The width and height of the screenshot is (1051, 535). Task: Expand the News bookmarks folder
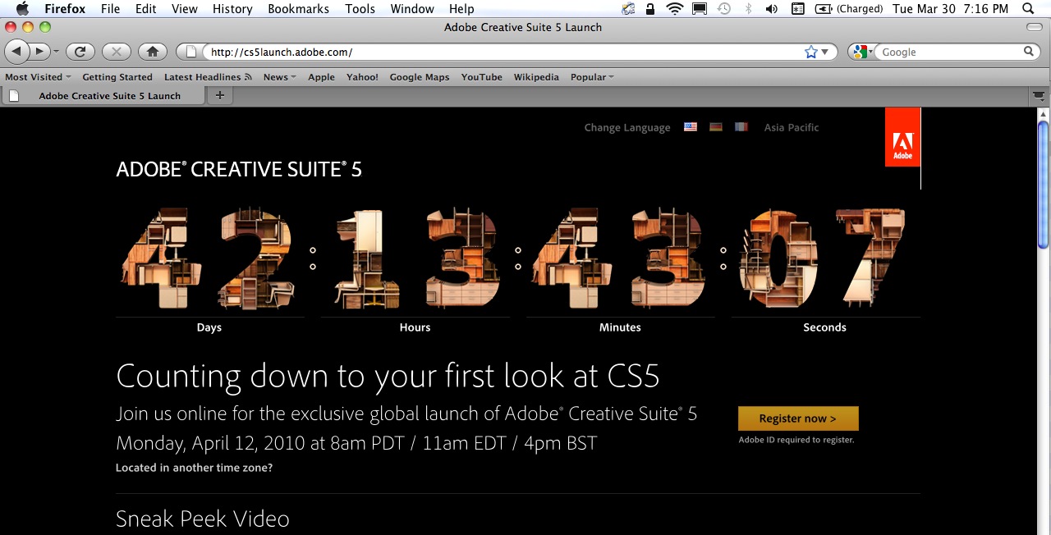pyautogui.click(x=280, y=77)
